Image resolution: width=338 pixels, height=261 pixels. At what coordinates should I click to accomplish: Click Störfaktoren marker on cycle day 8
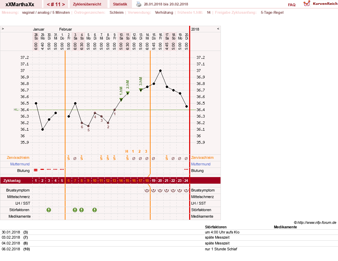[81, 210]
